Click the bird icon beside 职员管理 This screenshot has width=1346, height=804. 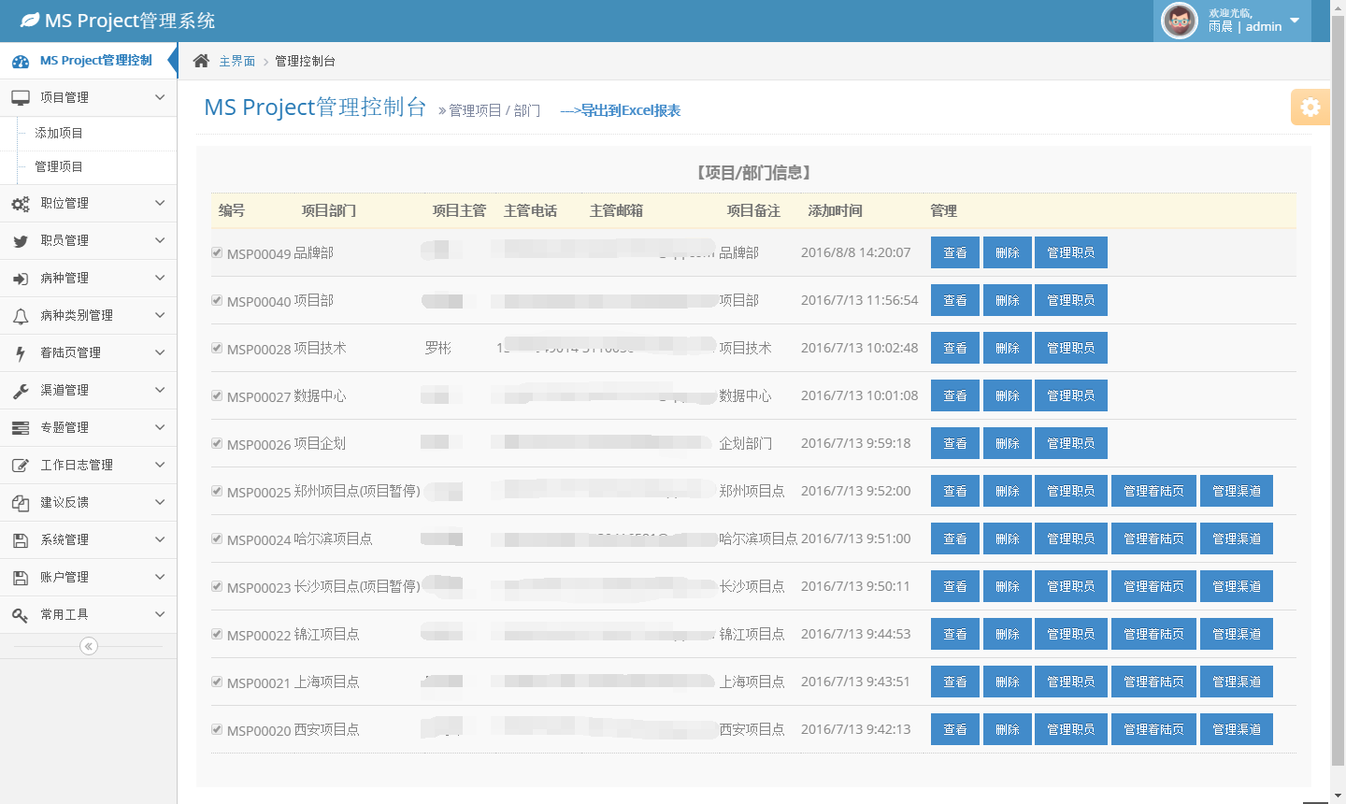(21, 241)
